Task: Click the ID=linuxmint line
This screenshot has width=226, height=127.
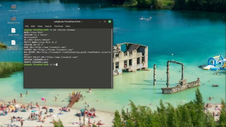Action: click(31, 37)
